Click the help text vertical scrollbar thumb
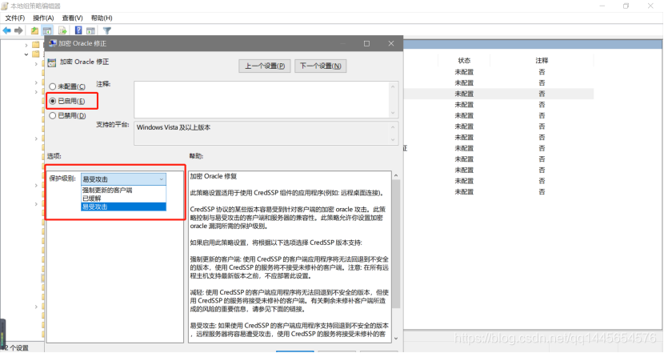664x353 pixels. [x=396, y=243]
